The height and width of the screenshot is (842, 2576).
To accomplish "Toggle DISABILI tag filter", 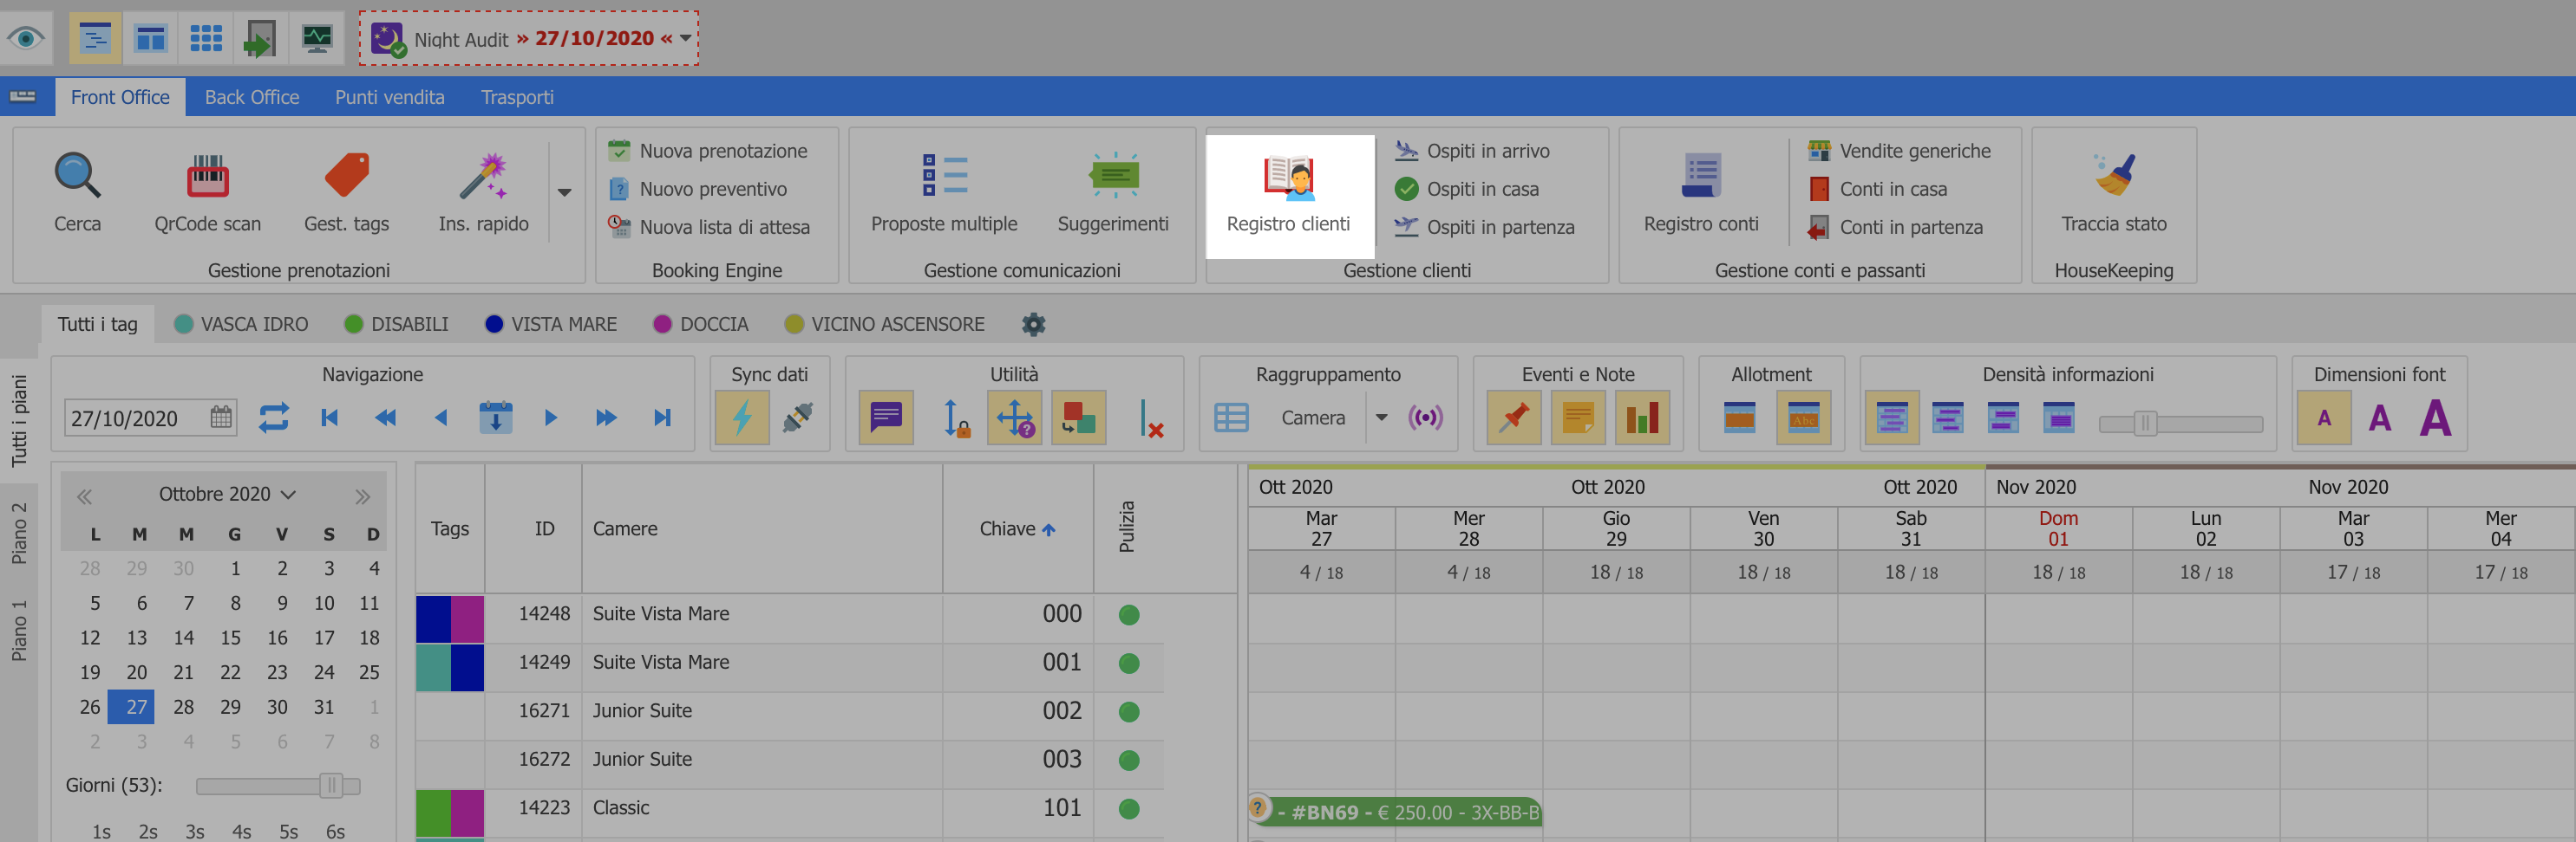I will click(396, 324).
